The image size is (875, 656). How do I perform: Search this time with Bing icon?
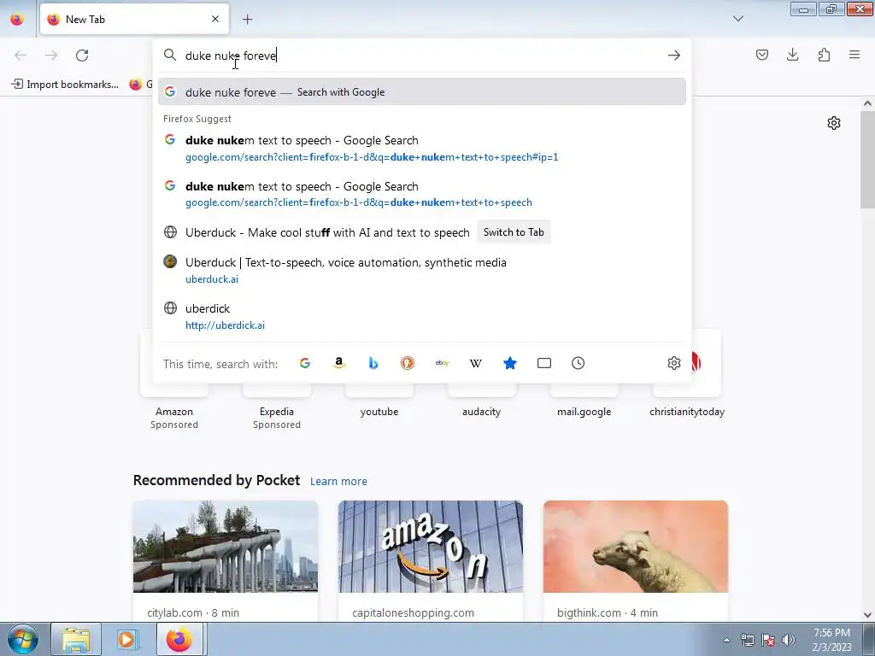coord(373,363)
